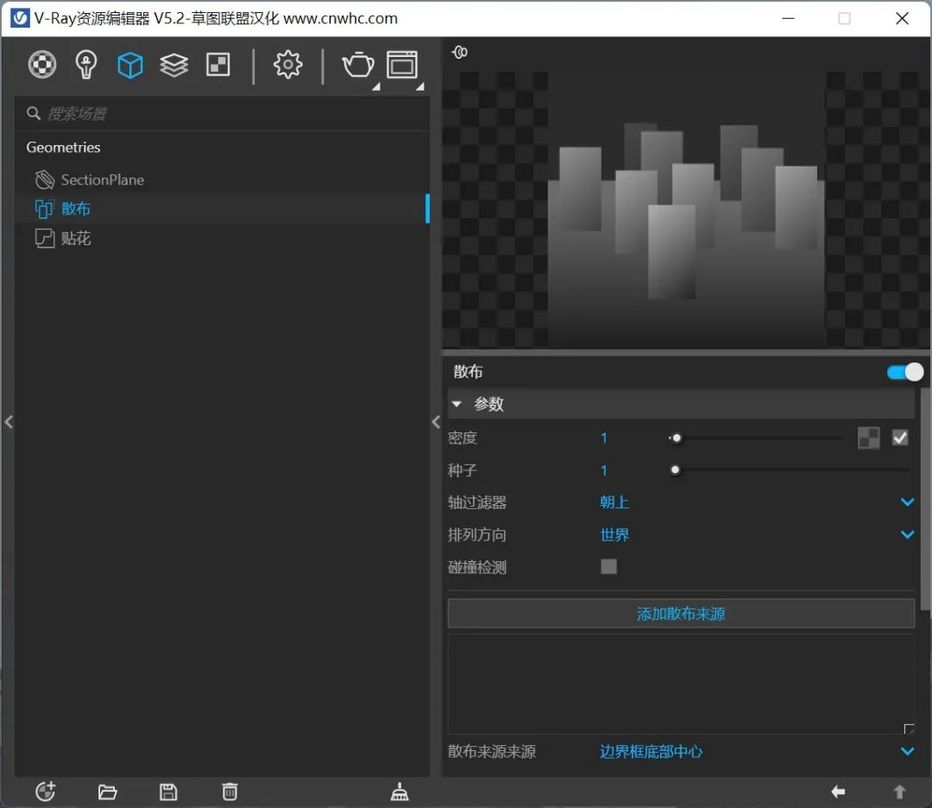Image resolution: width=932 pixels, height=808 pixels.
Task: Minimize the V-Ray asset editor window
Action: click(x=788, y=18)
